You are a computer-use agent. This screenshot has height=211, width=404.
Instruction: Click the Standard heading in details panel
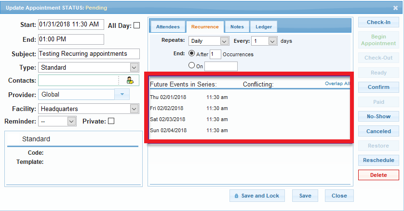[36, 139]
